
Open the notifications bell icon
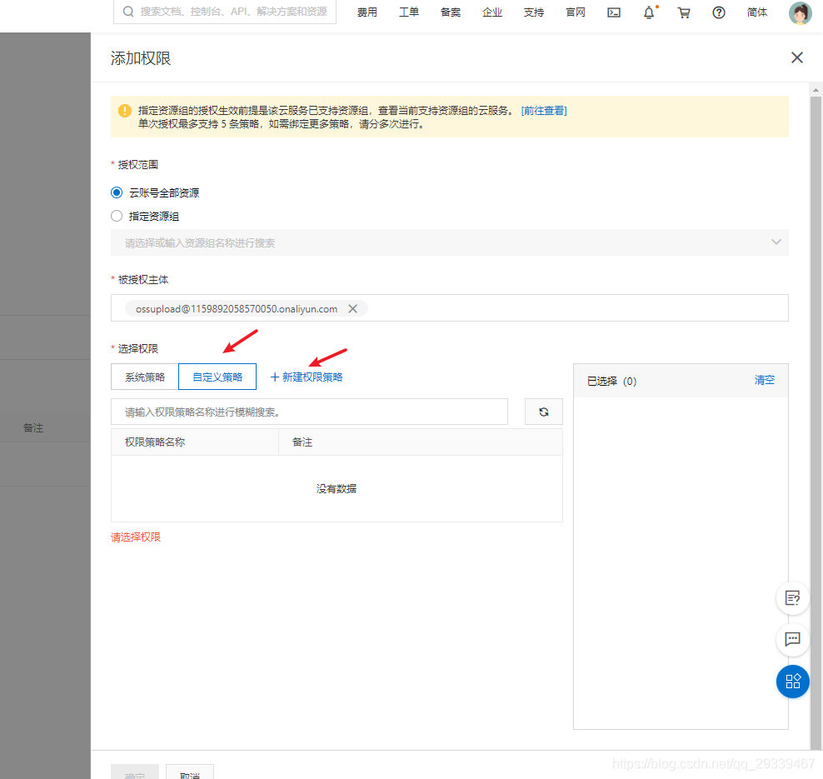point(649,12)
